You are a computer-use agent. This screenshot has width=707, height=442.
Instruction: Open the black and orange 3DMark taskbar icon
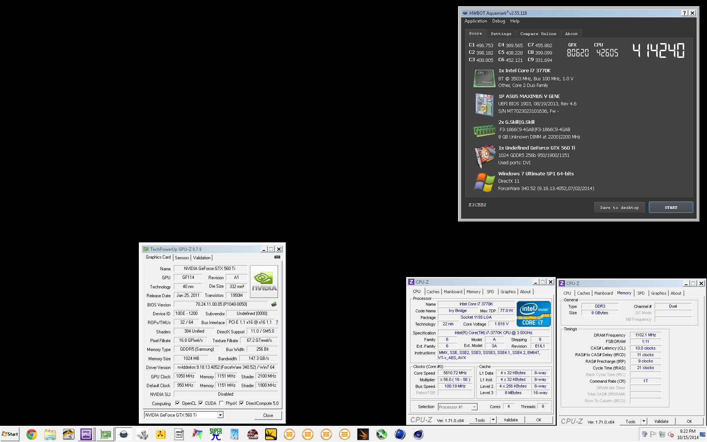coord(363,435)
